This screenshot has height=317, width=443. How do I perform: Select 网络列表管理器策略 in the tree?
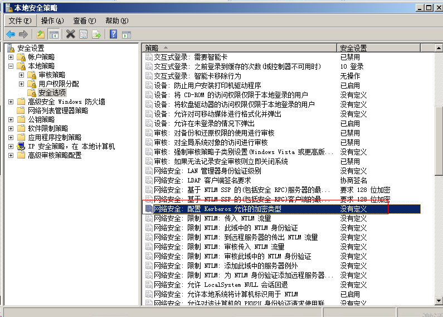pos(58,111)
